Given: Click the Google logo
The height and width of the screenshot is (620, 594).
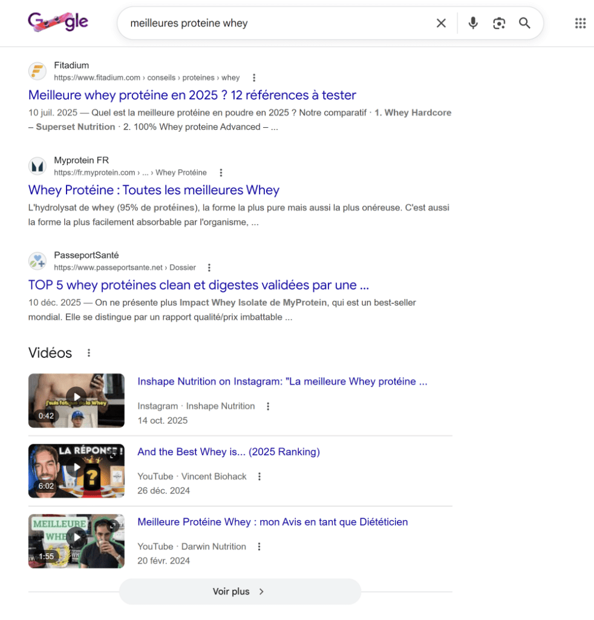Looking at the screenshot, I should [x=58, y=22].
